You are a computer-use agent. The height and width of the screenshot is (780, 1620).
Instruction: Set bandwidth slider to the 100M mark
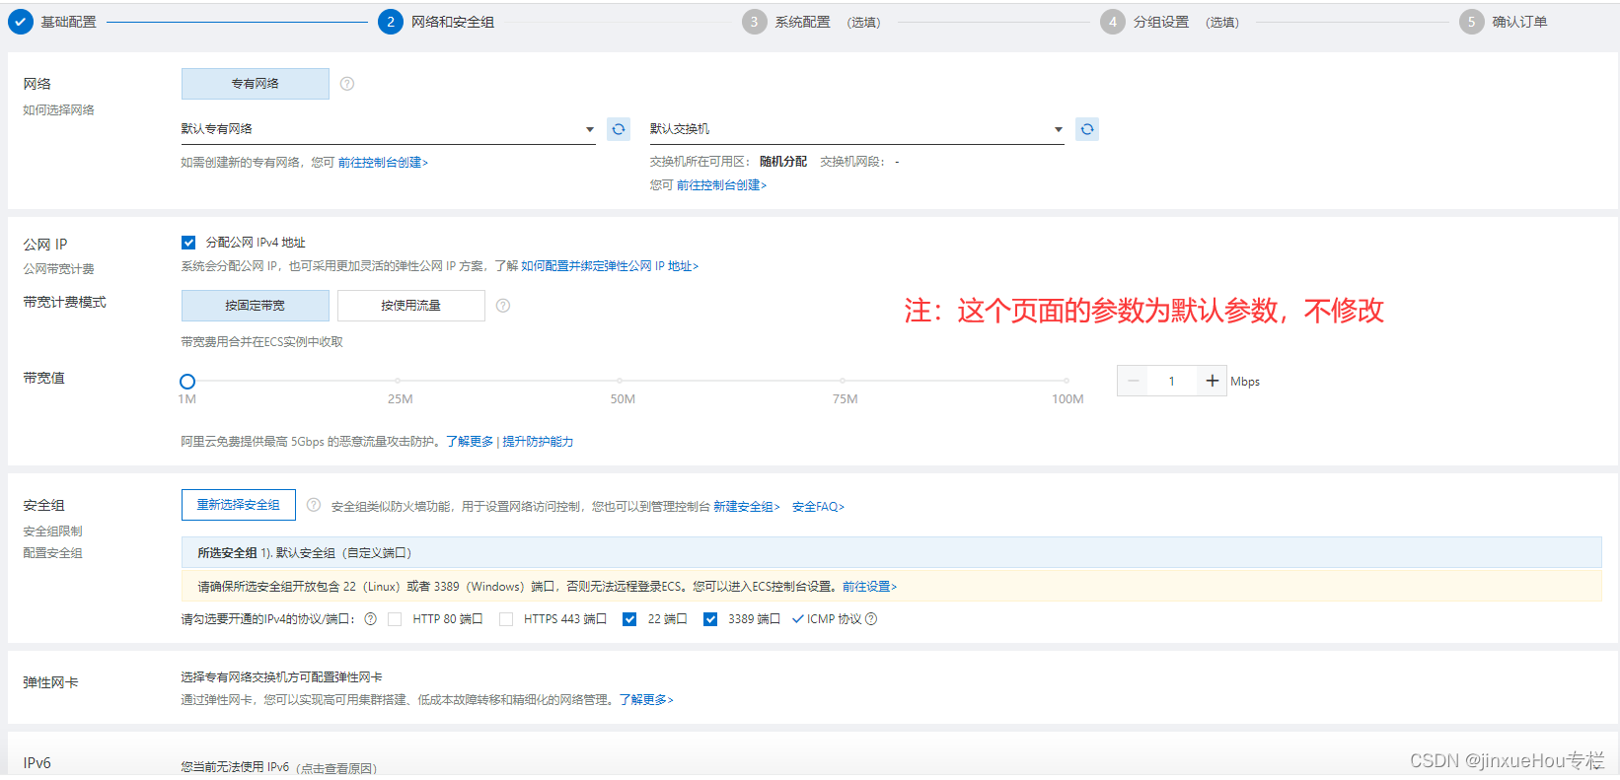[x=1067, y=381]
